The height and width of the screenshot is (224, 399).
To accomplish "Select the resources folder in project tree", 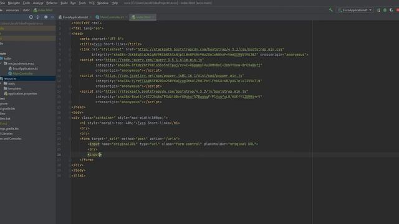I will click(10, 78).
